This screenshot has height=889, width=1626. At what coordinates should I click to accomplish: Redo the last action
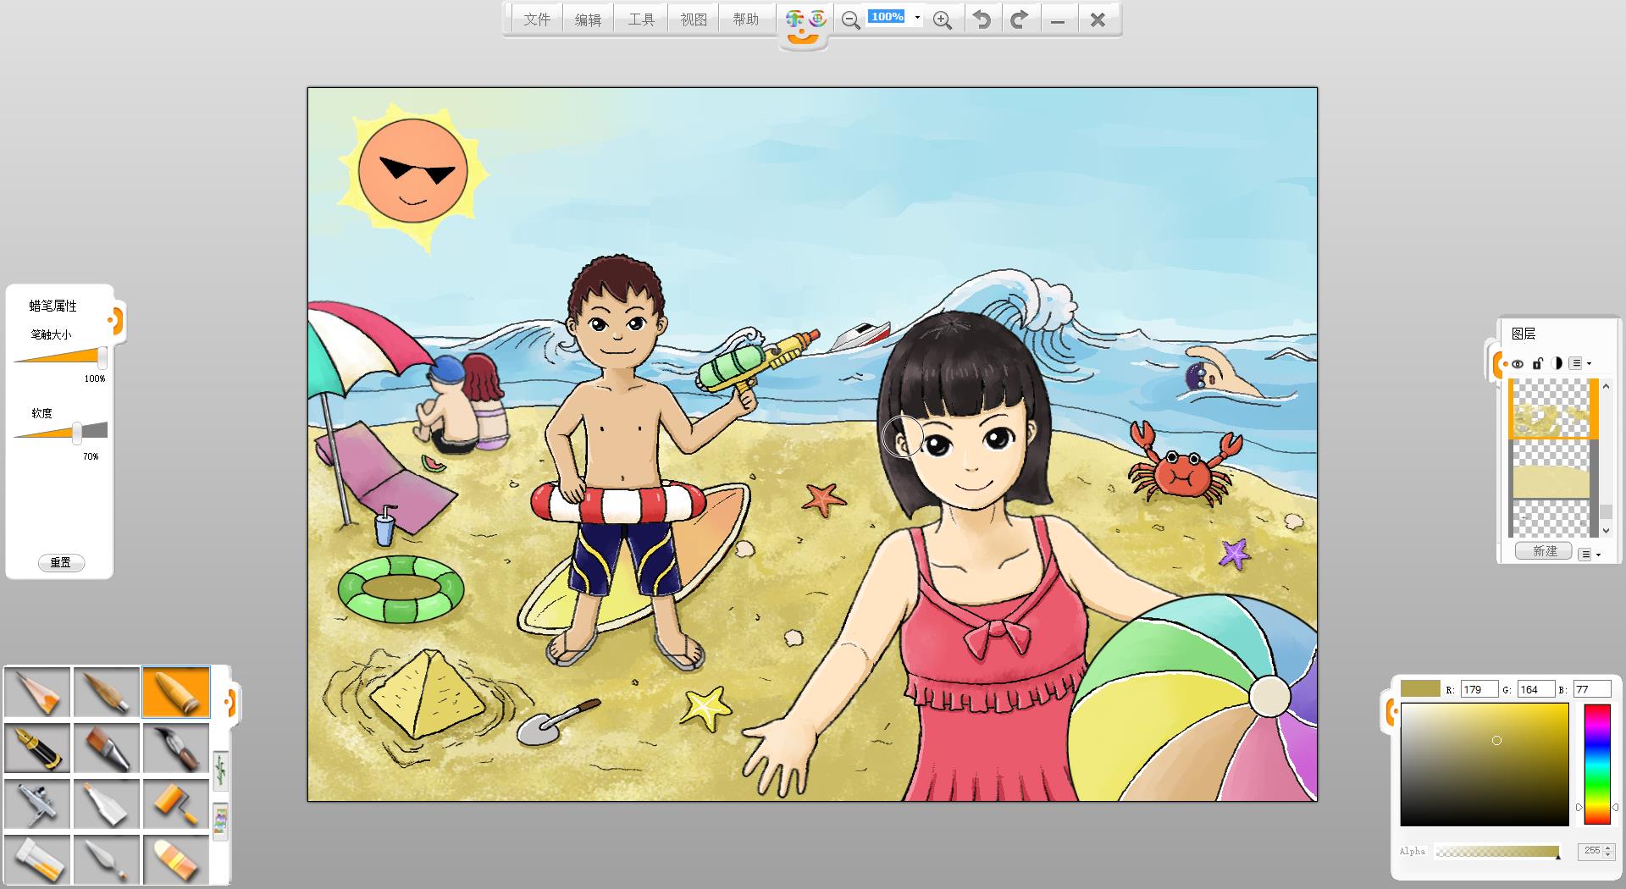point(1020,19)
